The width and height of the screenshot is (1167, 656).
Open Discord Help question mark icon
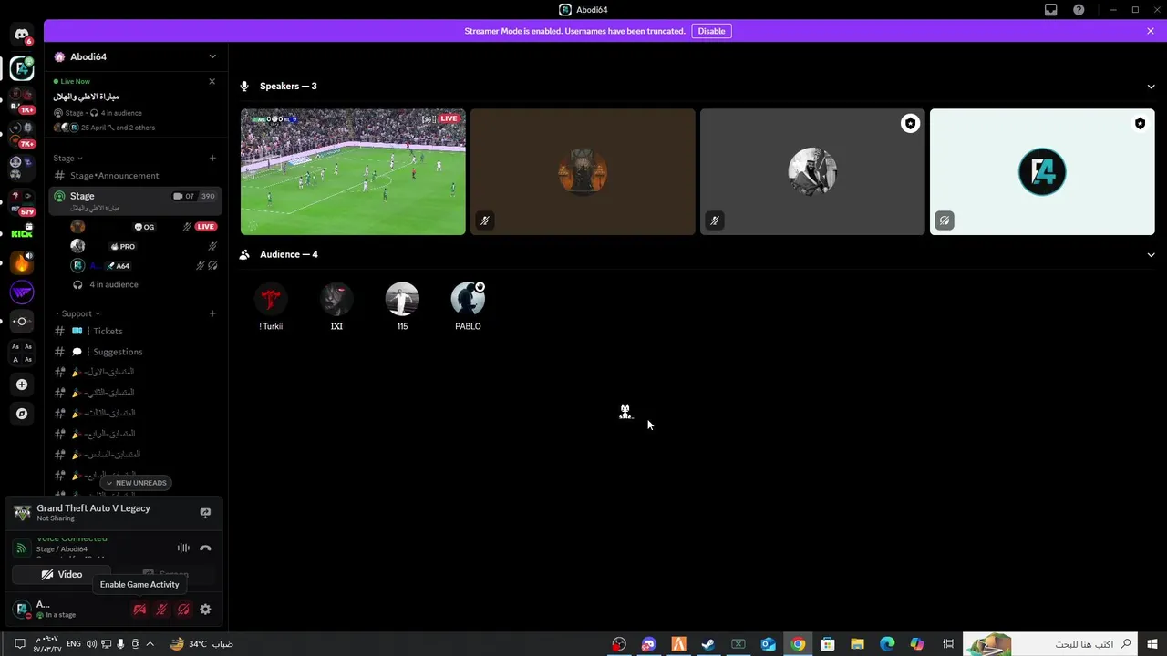point(1079,10)
